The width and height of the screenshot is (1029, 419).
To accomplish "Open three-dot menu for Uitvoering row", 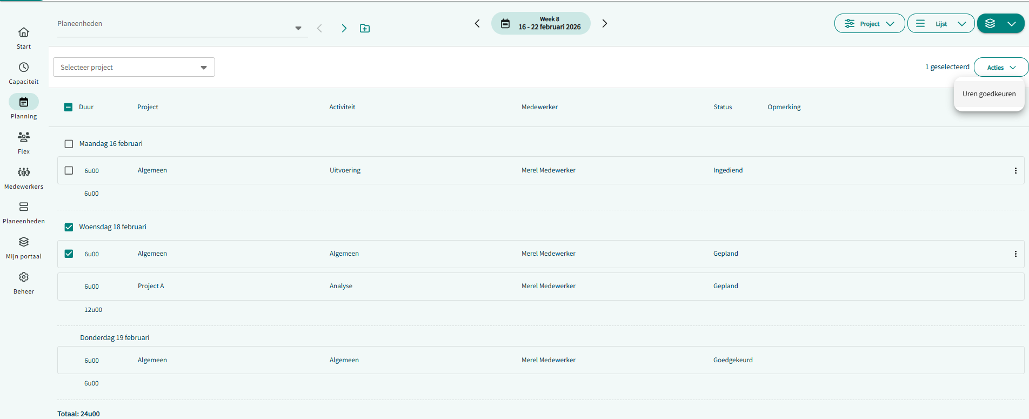I will pos(1015,171).
